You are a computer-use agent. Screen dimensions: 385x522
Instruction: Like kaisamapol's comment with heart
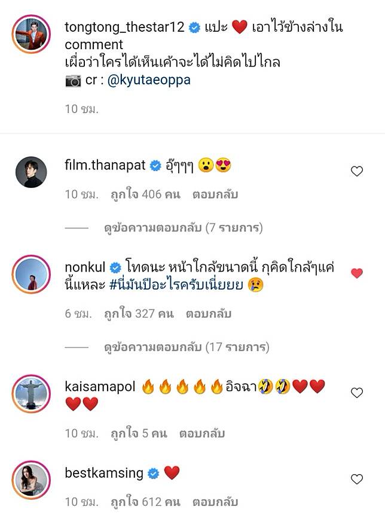coord(357,393)
